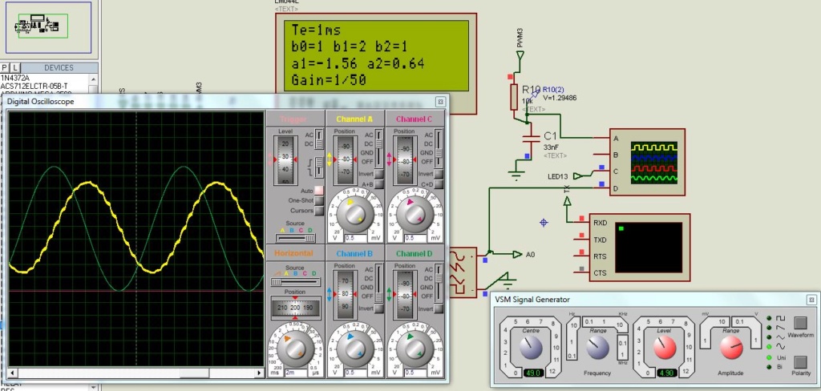Close the VSM Signal Generator window

pos(811,300)
